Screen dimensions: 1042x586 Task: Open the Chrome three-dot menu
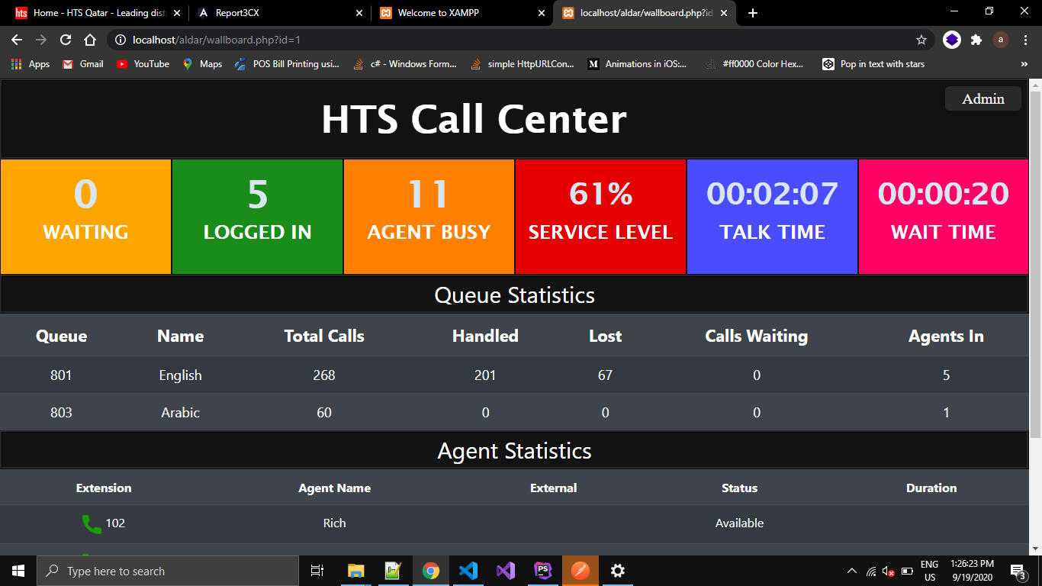click(1025, 40)
